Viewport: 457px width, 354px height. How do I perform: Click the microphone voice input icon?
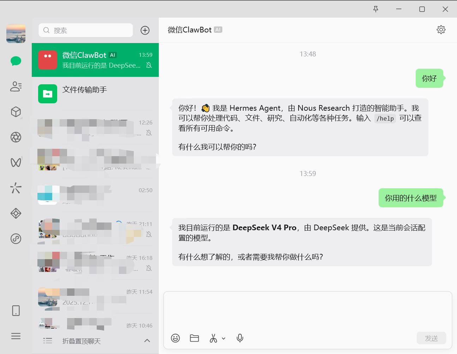click(x=240, y=338)
